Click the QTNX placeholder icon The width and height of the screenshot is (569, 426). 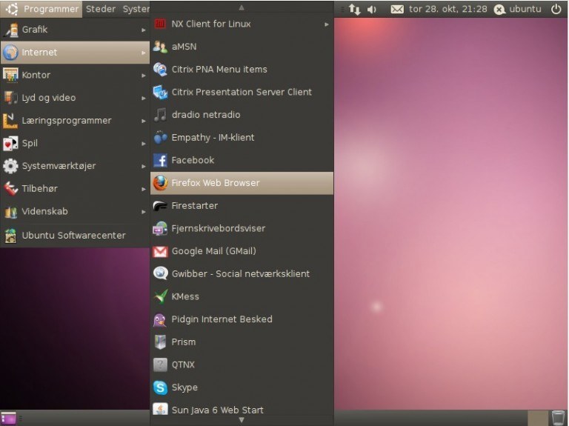pos(160,365)
